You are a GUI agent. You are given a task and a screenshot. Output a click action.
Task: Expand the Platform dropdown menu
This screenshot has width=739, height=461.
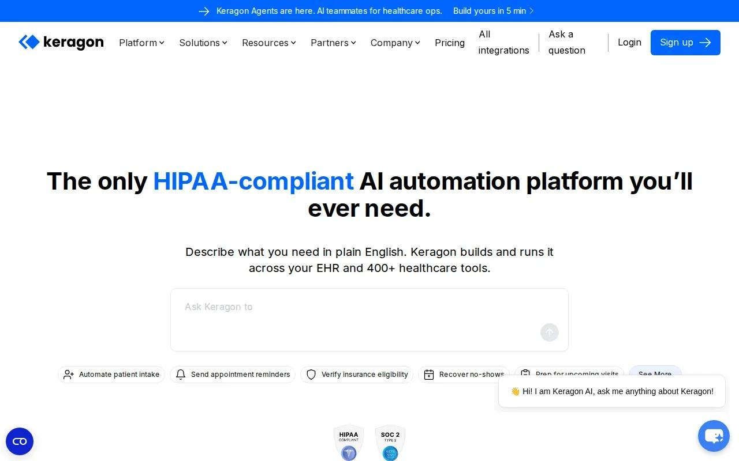(x=141, y=43)
